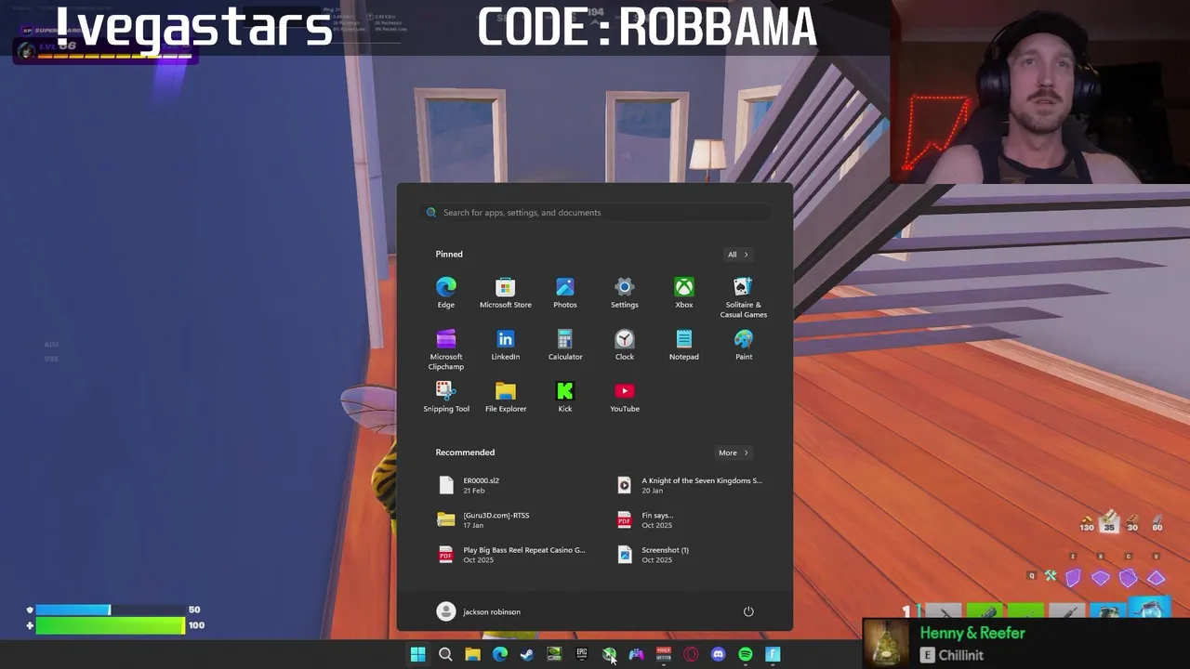Image resolution: width=1190 pixels, height=669 pixels.
Task: Open Notepad from pinned apps
Action: point(684,345)
